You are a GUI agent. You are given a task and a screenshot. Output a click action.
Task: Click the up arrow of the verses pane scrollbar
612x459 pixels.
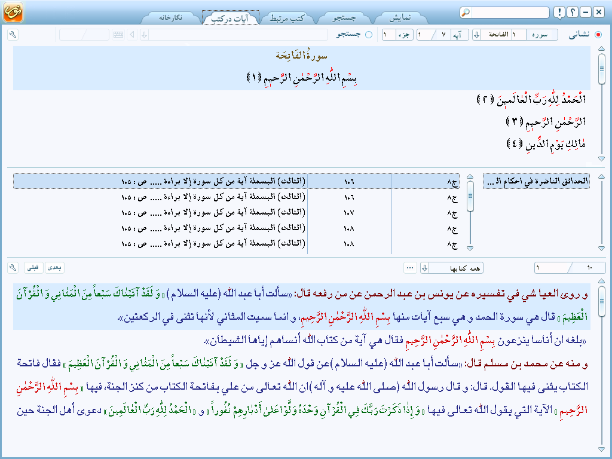(x=601, y=49)
